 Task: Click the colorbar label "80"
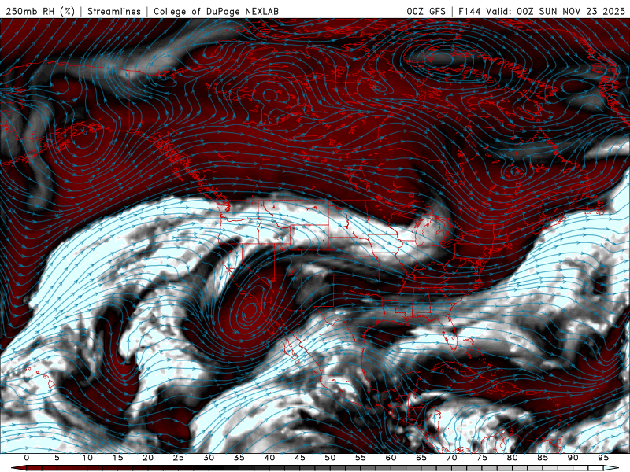(513, 458)
